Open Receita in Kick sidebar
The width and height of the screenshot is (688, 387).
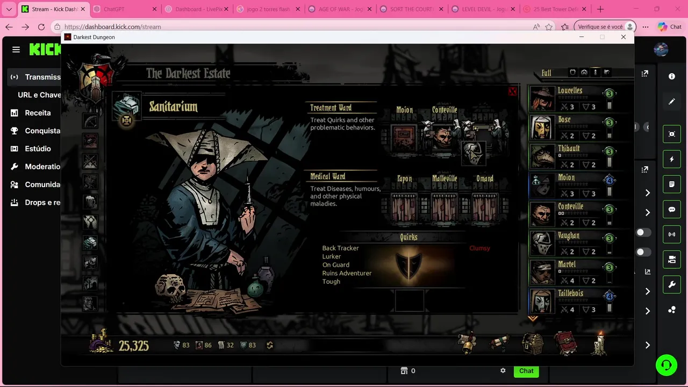[35, 113]
